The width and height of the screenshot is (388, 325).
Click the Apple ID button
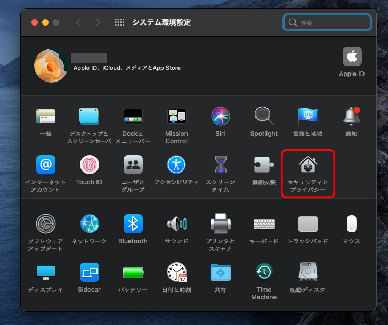click(352, 57)
